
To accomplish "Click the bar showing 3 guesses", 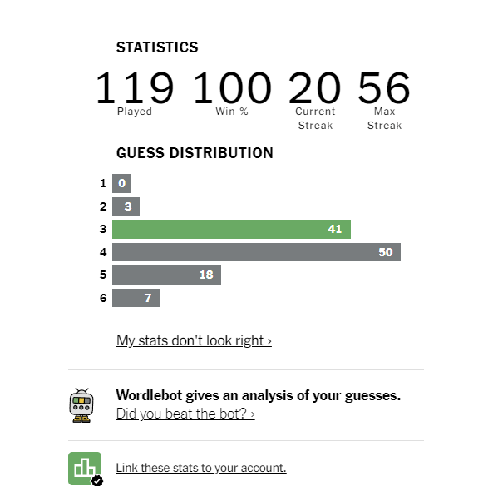I will (x=126, y=206).
